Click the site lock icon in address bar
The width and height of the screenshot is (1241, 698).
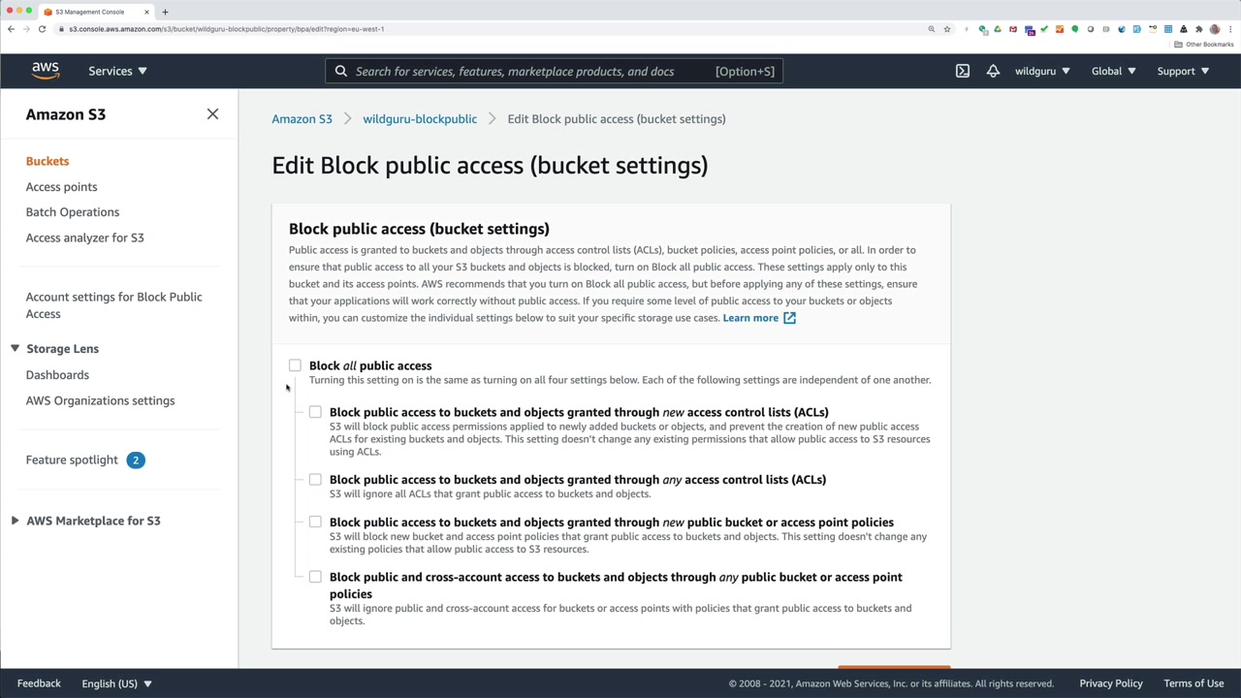click(61, 29)
